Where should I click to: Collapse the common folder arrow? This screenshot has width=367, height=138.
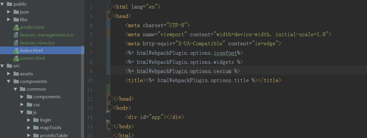(15, 89)
